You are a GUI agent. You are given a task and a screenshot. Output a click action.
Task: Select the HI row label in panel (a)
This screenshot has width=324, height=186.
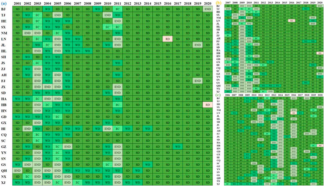pos(3,129)
